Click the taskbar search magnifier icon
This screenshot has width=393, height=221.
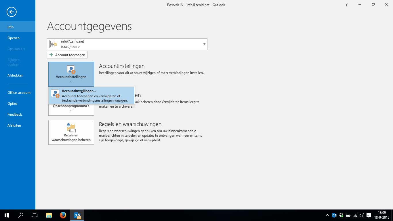pos(21,215)
